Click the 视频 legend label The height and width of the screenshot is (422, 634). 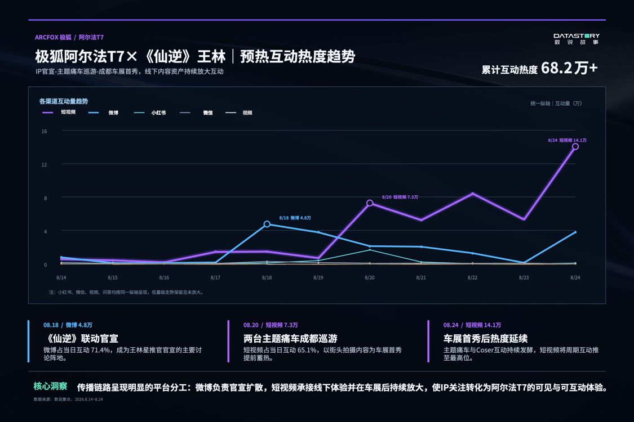point(247,113)
